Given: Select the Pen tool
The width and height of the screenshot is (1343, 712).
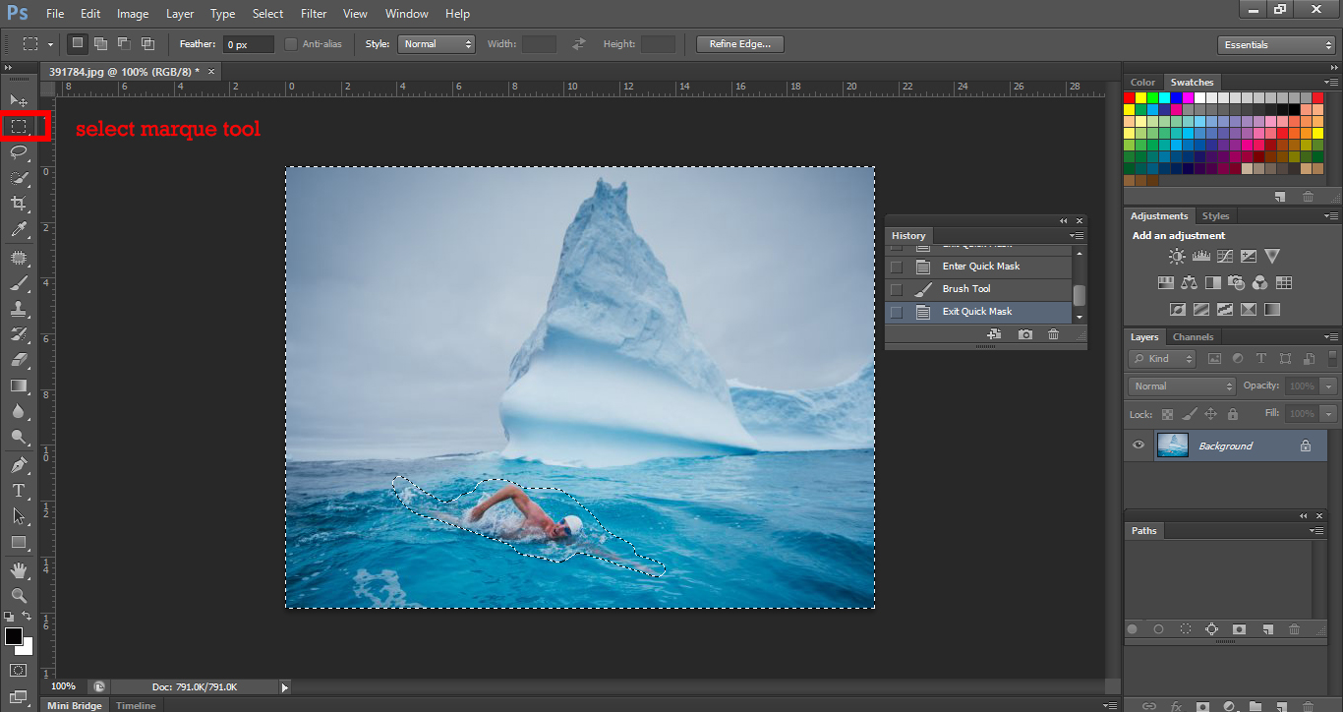Looking at the screenshot, I should (19, 464).
